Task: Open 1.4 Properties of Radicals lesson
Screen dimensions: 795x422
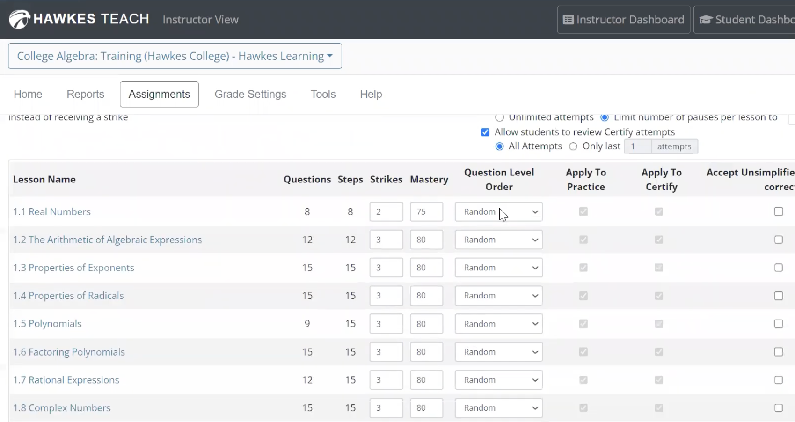Action: (x=68, y=296)
